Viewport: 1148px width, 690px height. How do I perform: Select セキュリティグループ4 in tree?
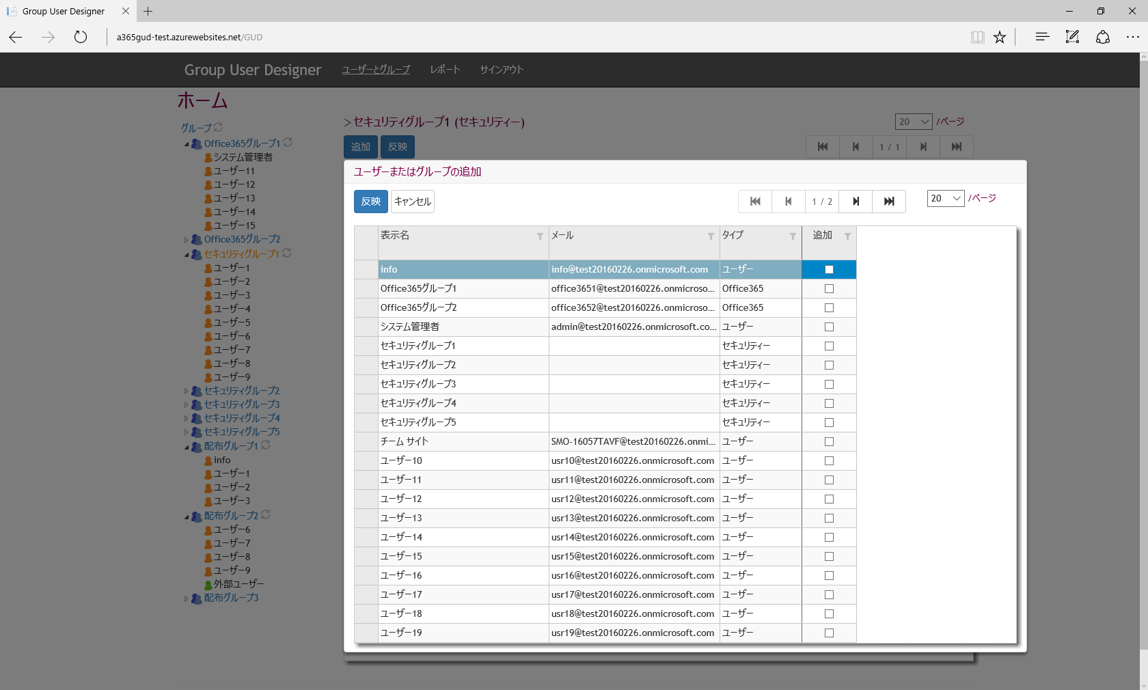point(242,418)
